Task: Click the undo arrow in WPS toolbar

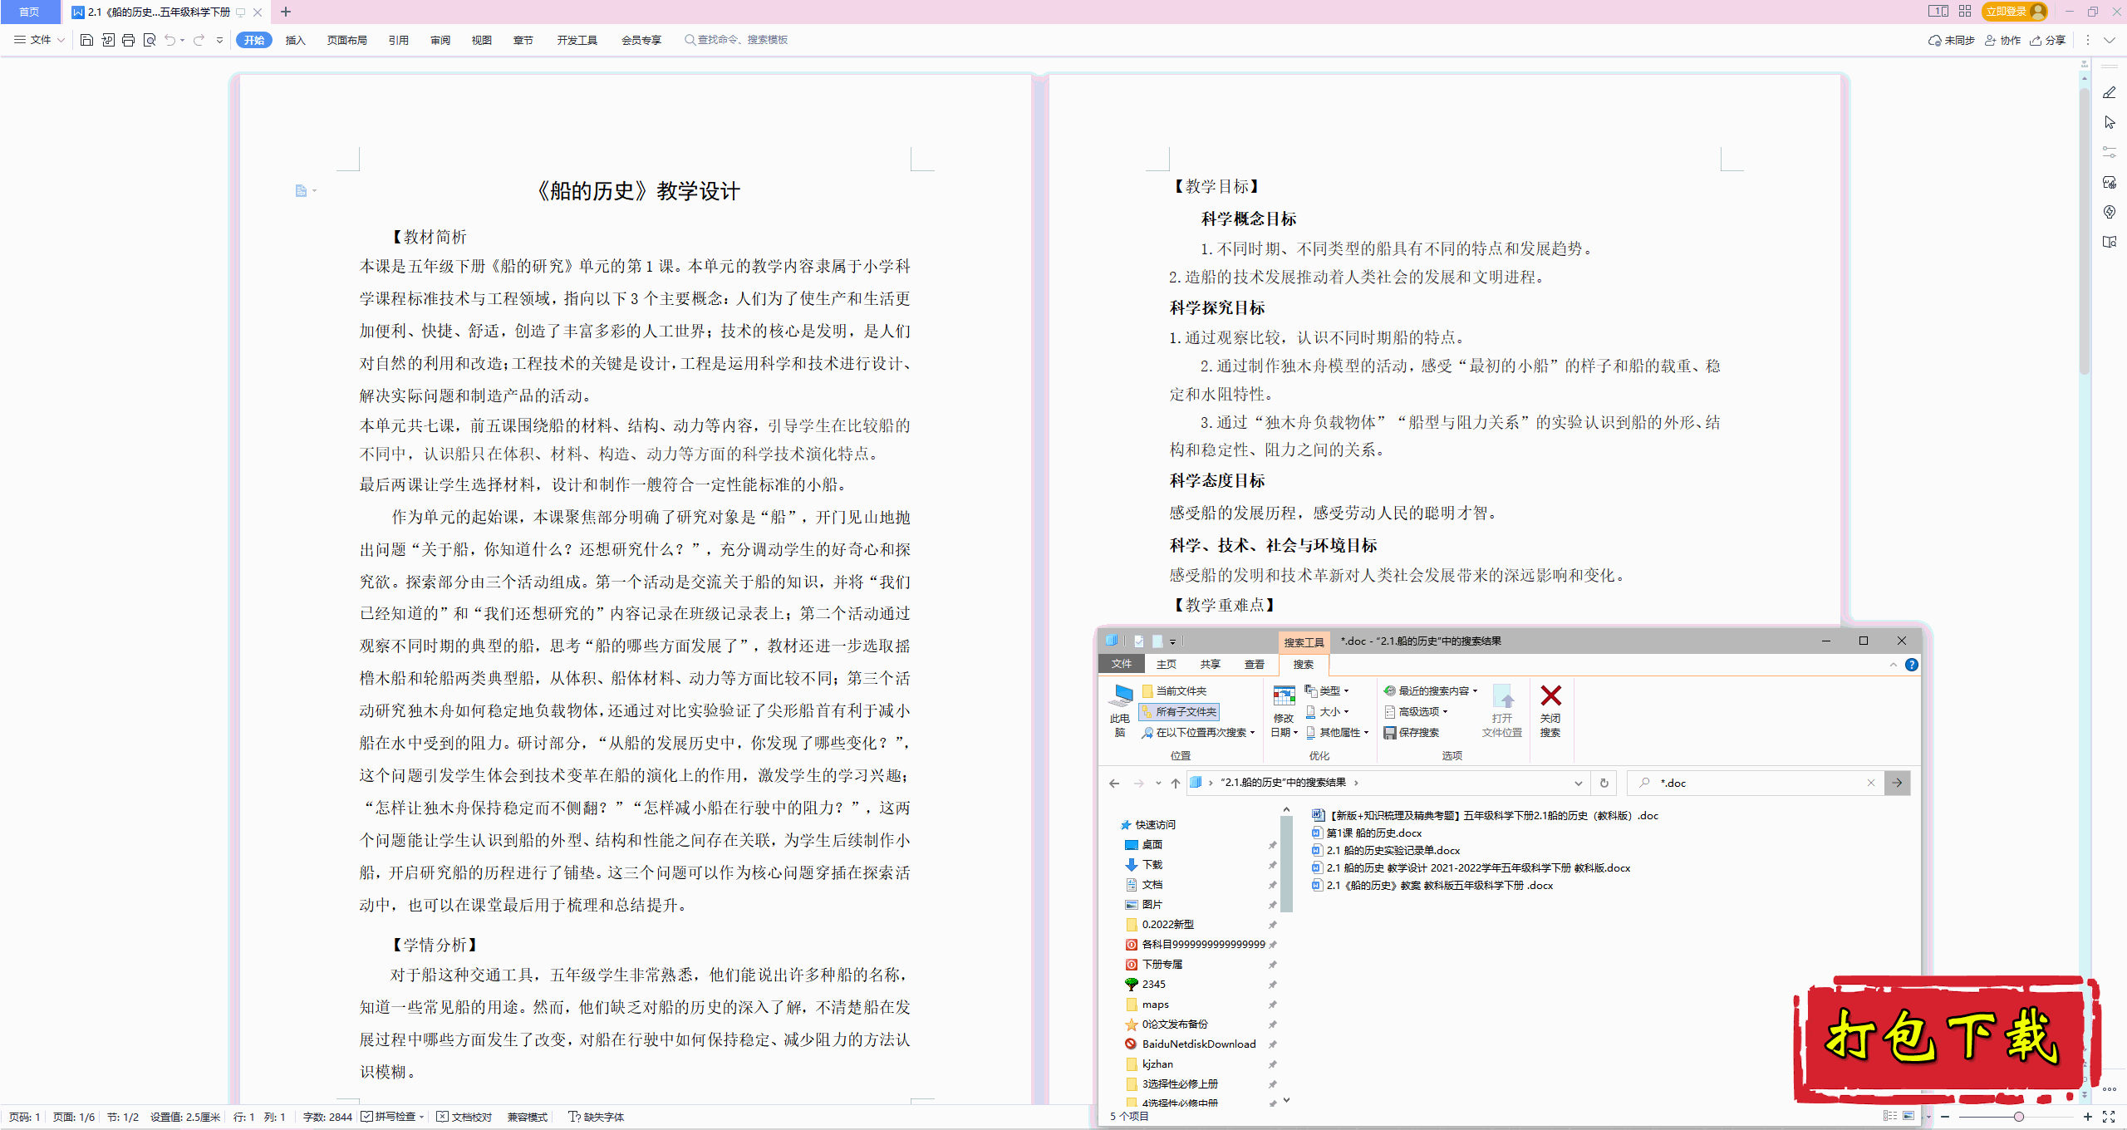Action: click(x=169, y=40)
